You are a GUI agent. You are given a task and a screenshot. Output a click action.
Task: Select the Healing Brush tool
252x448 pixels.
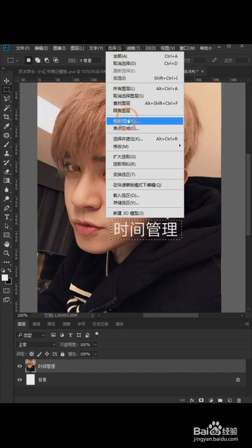click(x=7, y=135)
